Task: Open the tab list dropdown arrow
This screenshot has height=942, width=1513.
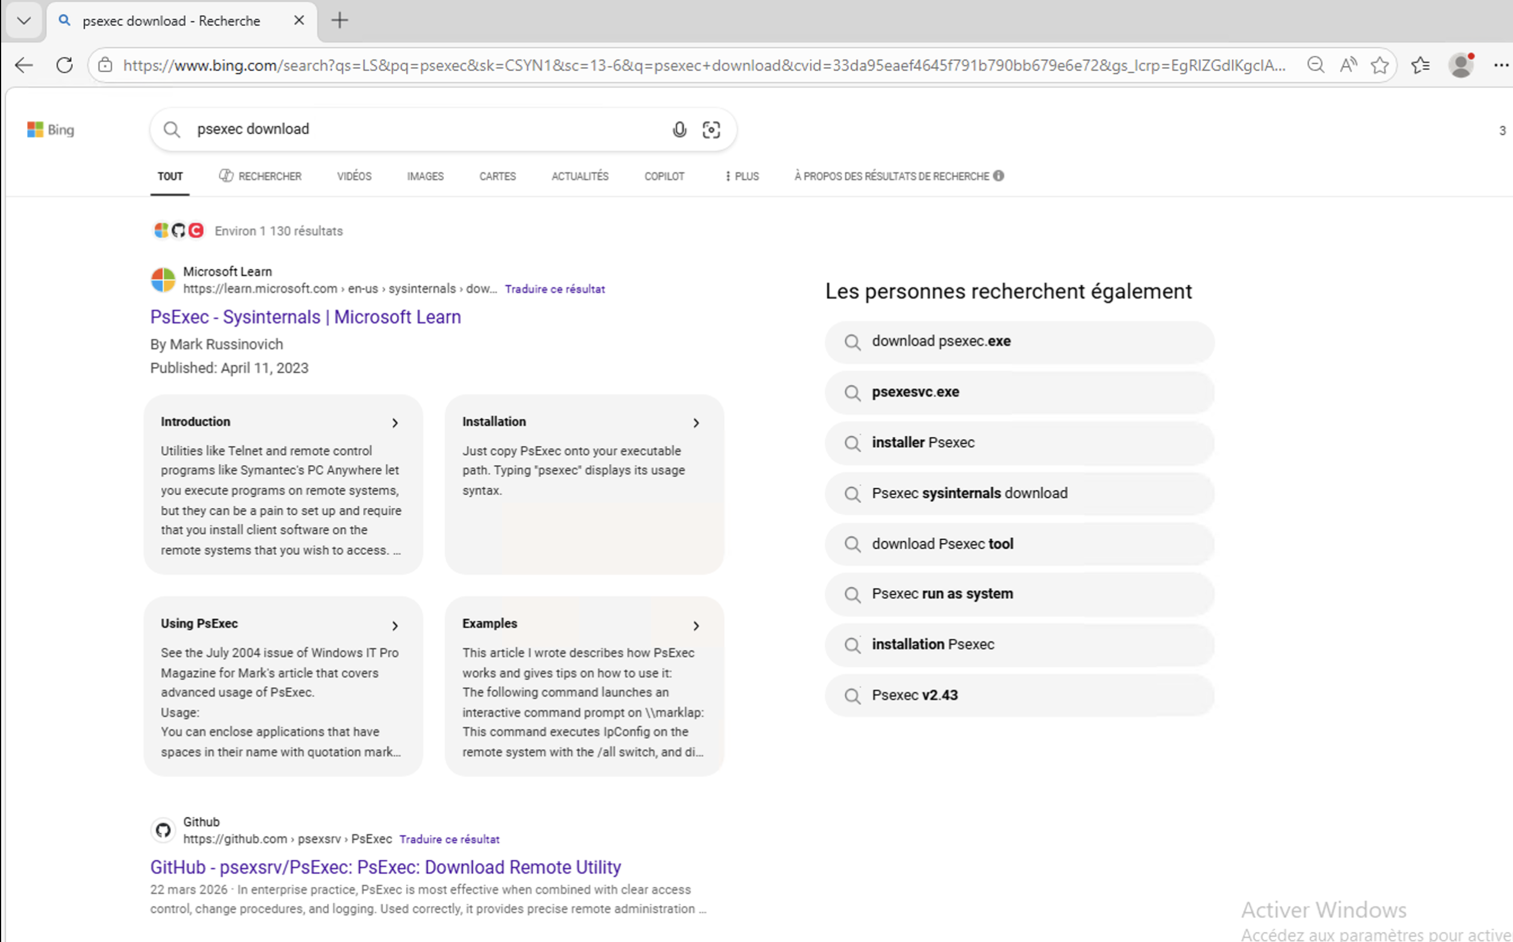Action: pyautogui.click(x=24, y=20)
